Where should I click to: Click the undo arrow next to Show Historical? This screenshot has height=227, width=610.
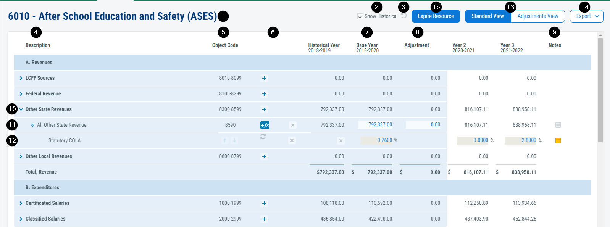click(x=404, y=16)
